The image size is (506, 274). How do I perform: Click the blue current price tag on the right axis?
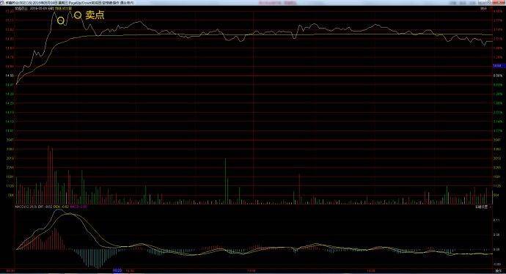tap(498, 66)
